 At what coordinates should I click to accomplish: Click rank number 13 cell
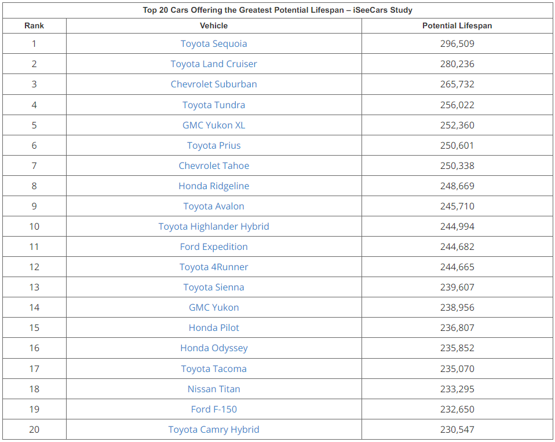(34, 287)
